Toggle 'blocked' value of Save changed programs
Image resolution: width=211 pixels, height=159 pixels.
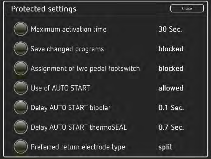[x=171, y=49]
